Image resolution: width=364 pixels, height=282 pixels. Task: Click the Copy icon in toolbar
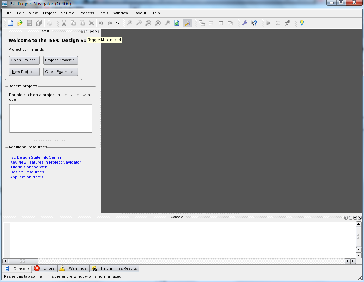[73, 23]
